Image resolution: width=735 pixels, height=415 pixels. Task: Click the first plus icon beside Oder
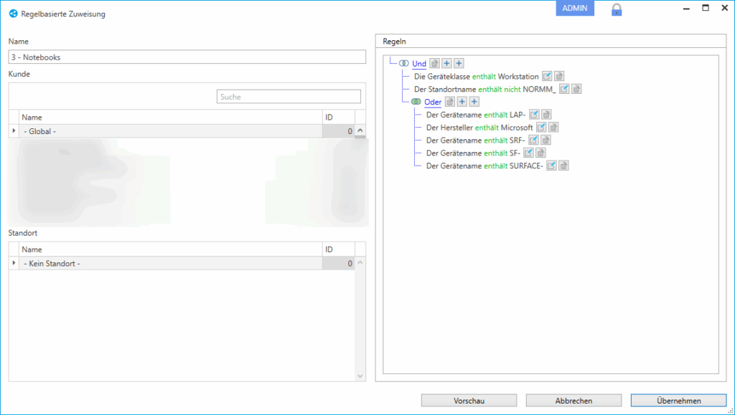[x=462, y=102]
